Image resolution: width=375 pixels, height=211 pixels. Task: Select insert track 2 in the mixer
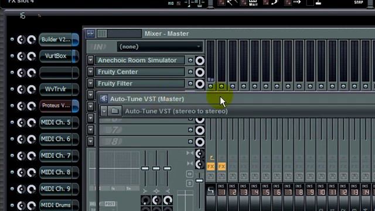[233, 192]
